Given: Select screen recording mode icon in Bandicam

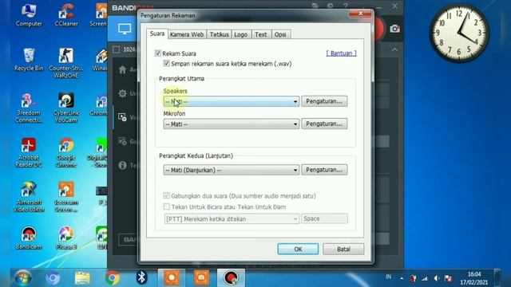Looking at the screenshot, I should tap(125, 29).
